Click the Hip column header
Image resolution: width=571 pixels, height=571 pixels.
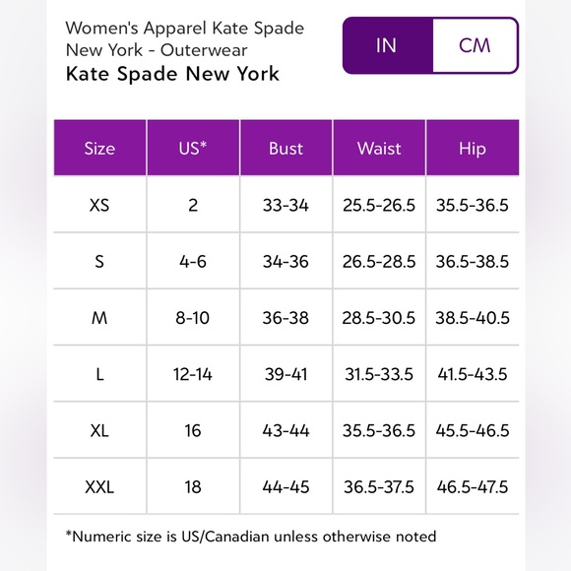click(473, 148)
